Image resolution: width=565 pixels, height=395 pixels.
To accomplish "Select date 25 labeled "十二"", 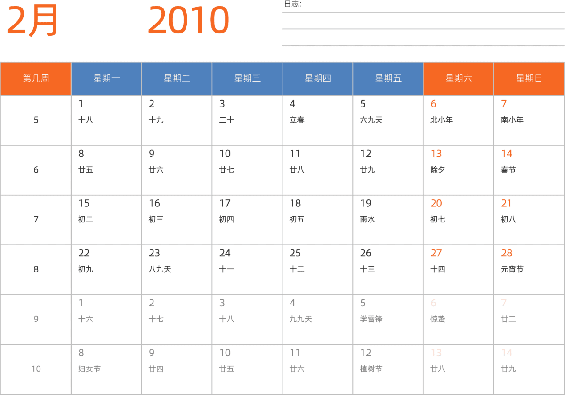I will tap(318, 270).
